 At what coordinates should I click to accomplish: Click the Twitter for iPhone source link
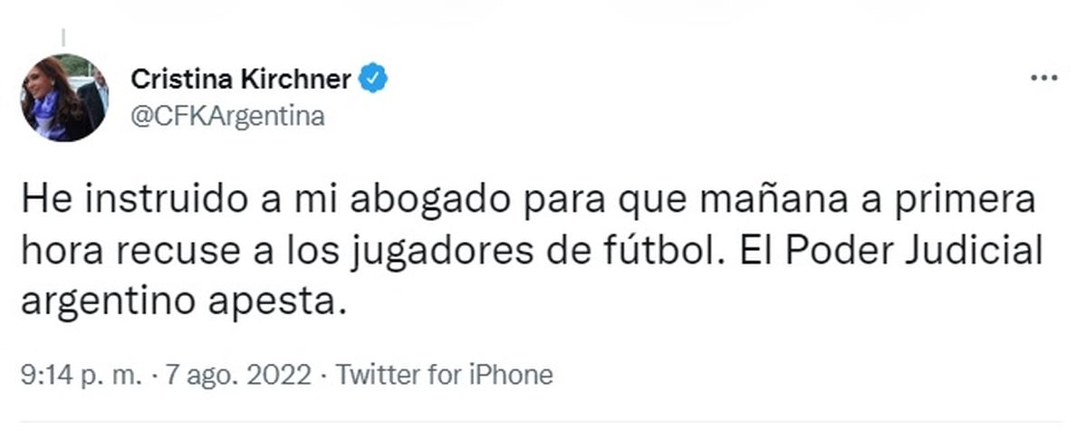(445, 375)
